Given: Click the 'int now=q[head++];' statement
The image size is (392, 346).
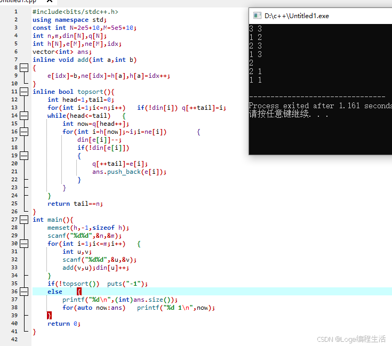Looking at the screenshot, I should tap(96, 124).
